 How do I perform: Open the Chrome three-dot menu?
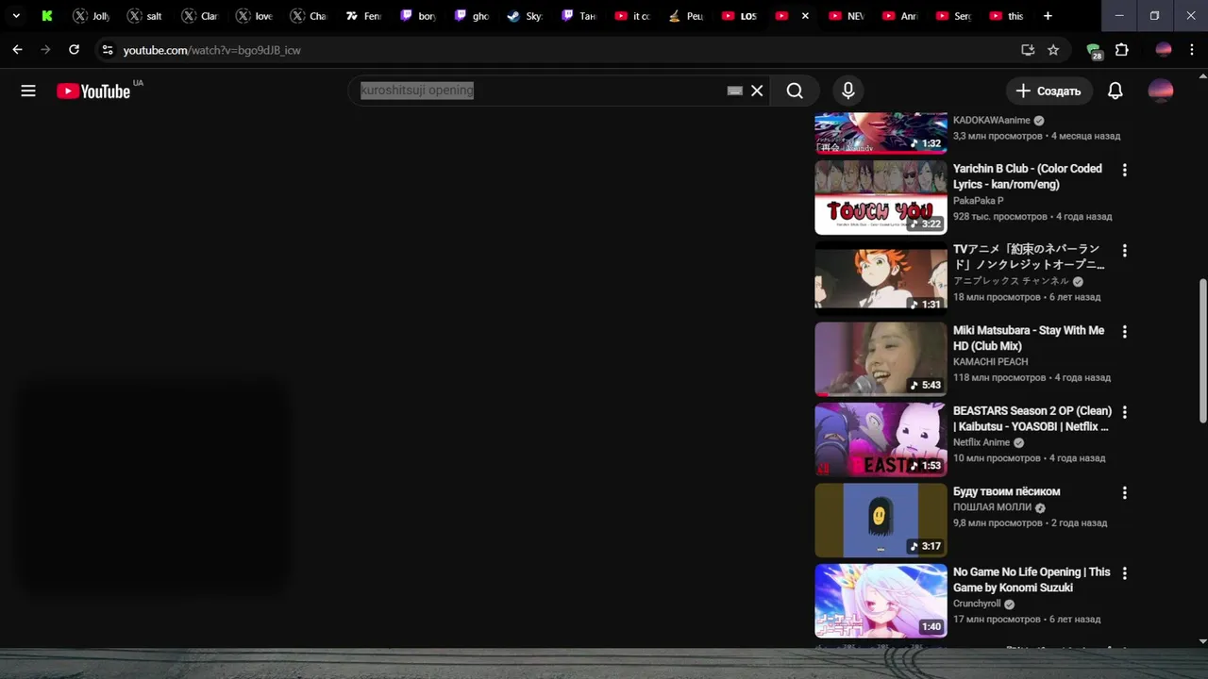tap(1190, 50)
